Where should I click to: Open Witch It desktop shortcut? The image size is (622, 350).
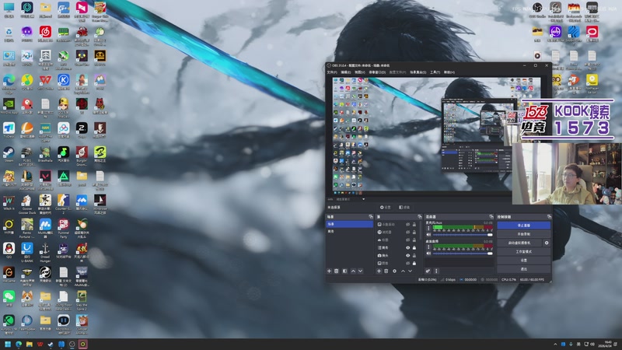(9, 202)
